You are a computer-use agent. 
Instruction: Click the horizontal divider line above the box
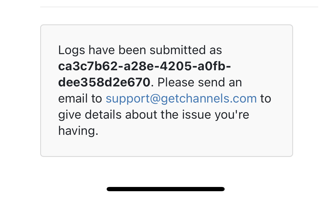pos(179,7)
